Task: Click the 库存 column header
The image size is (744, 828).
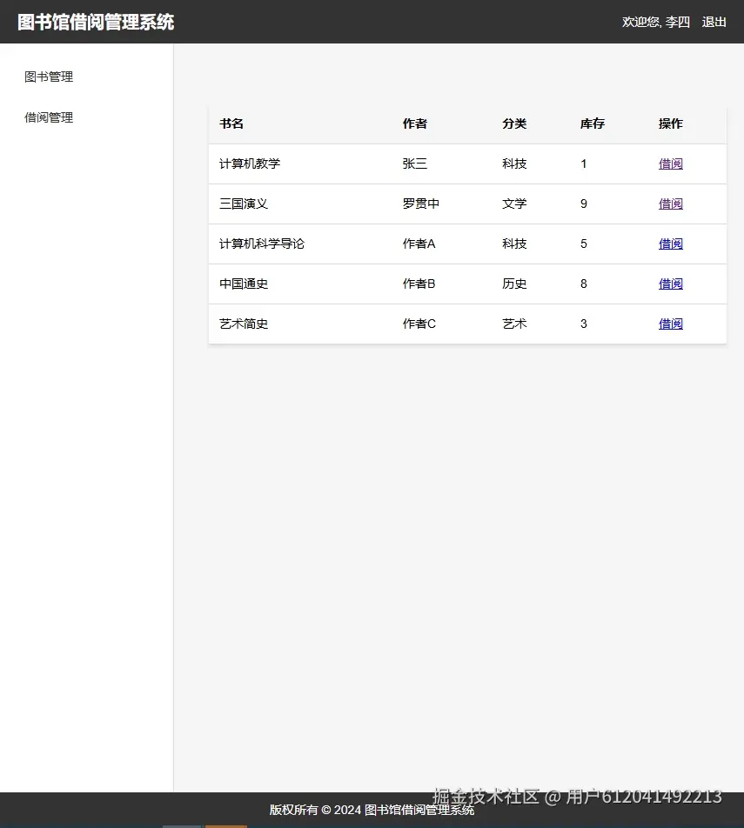Action: [x=592, y=124]
